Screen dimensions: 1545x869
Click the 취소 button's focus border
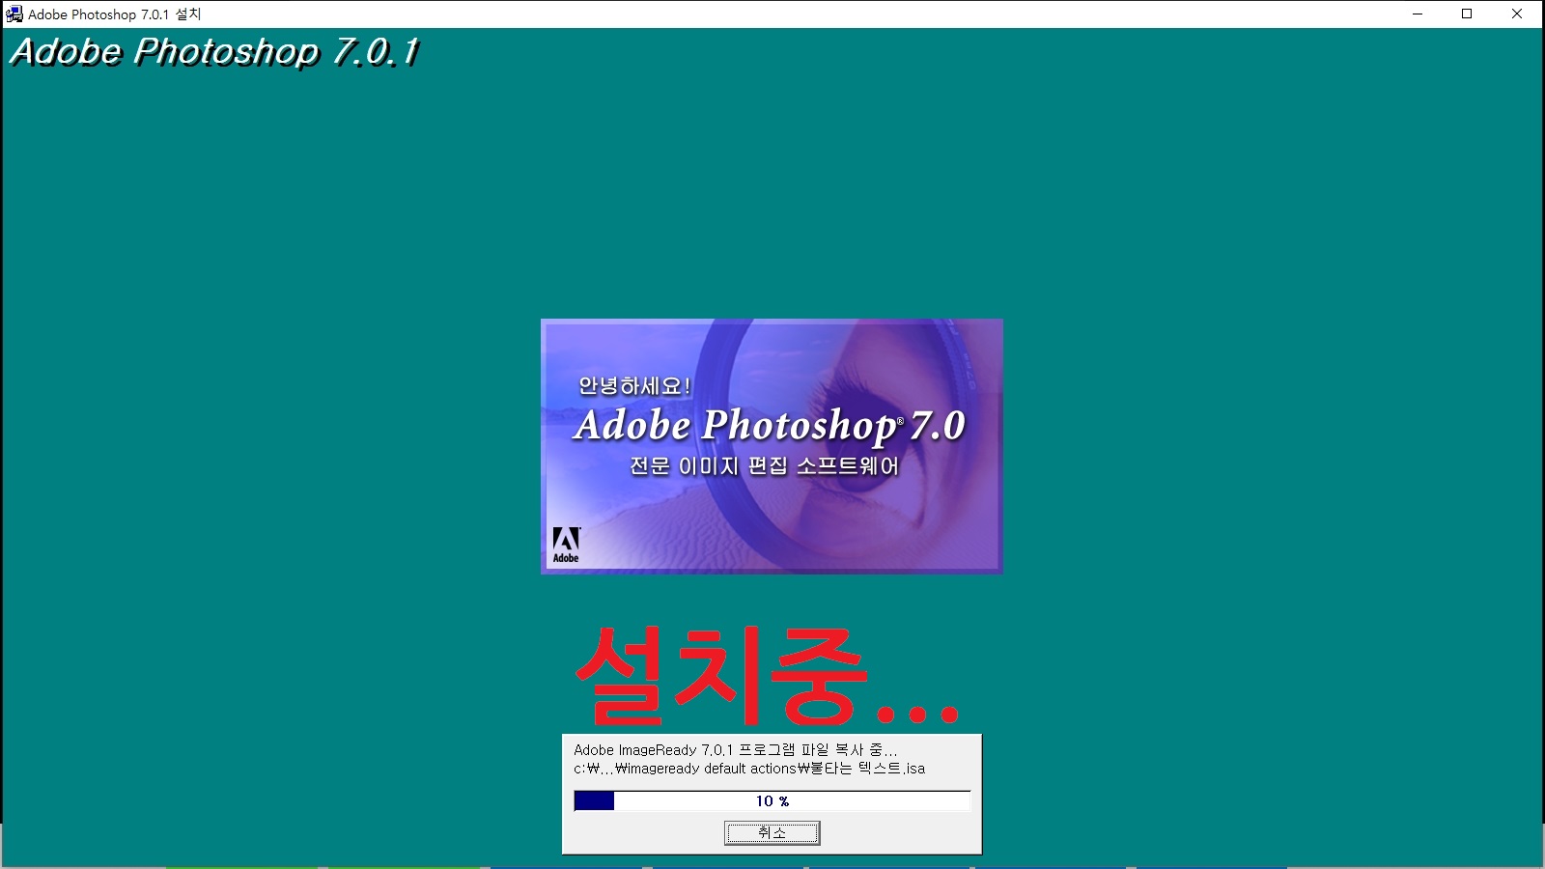772,832
